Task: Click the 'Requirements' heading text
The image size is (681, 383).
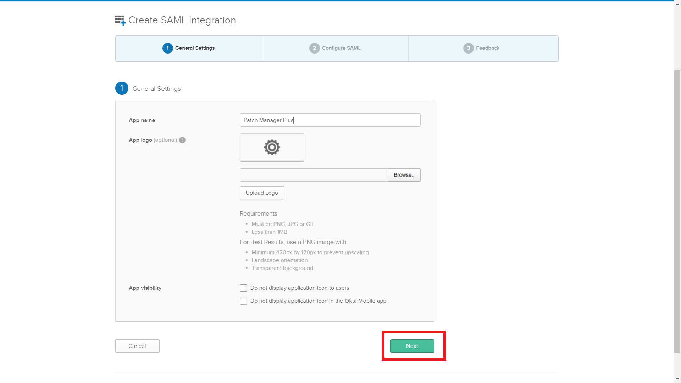Action: click(x=258, y=213)
